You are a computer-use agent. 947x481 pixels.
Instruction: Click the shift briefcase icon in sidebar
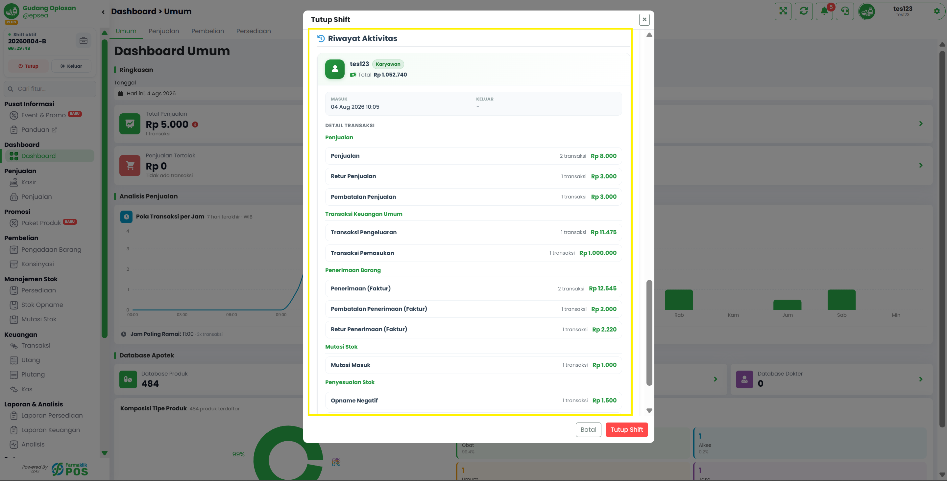84,40
